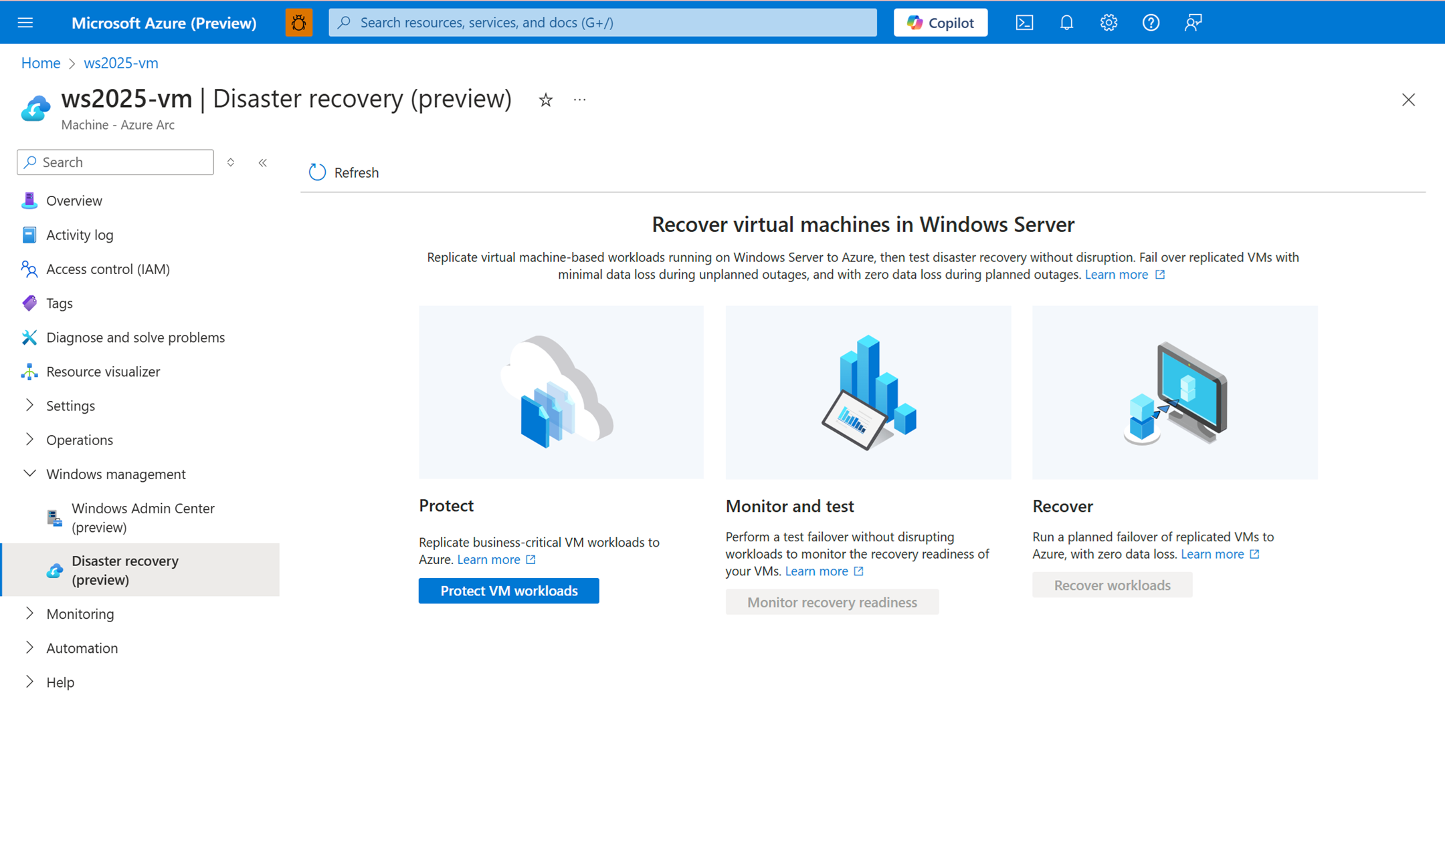Collapse the left sidebar
Image resolution: width=1445 pixels, height=846 pixels.
point(262,162)
